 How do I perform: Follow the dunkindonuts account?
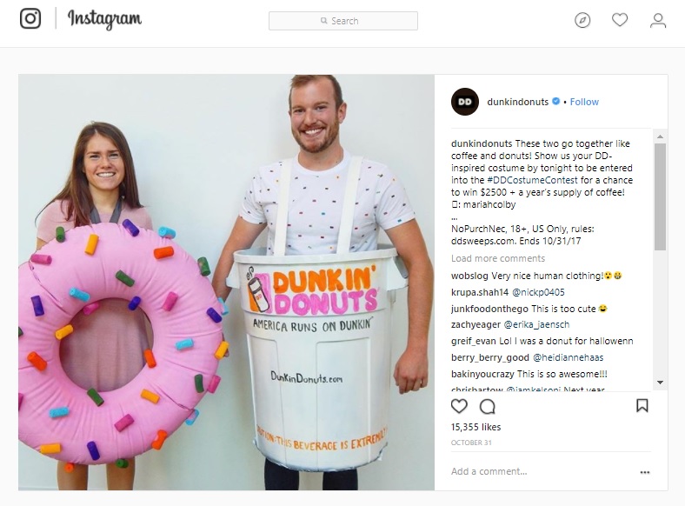click(x=584, y=102)
